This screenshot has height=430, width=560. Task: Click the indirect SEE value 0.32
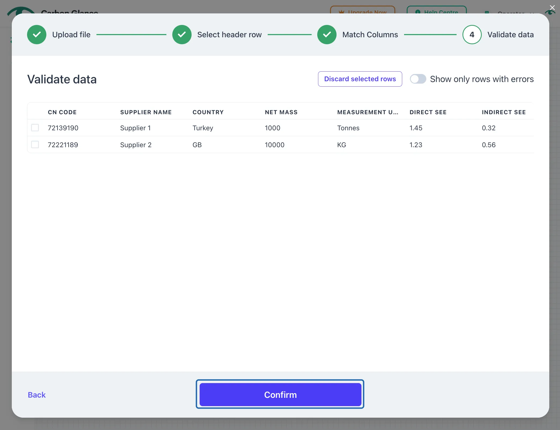(x=489, y=128)
